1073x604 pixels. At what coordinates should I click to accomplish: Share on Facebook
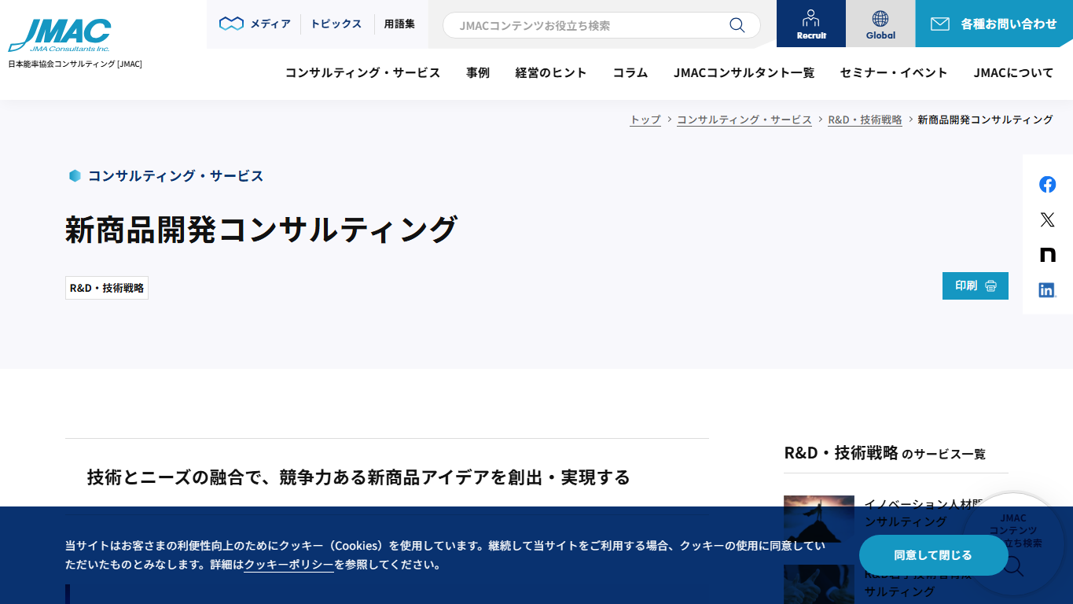(1047, 184)
